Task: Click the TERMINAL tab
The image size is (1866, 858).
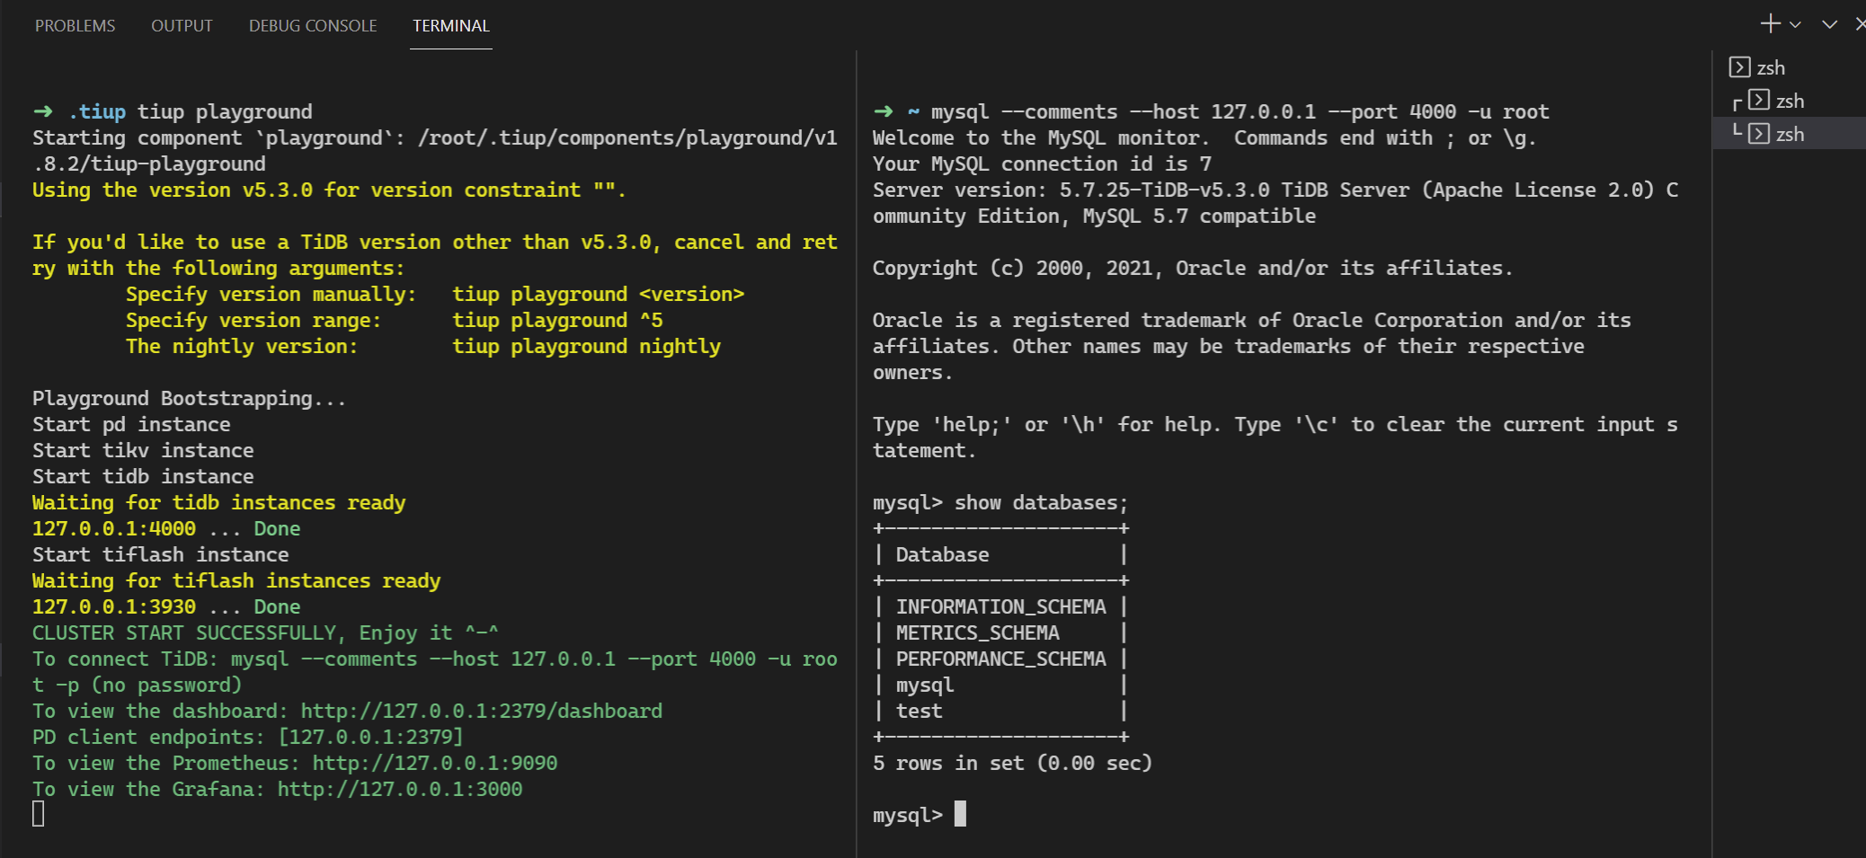Action: pos(450,26)
